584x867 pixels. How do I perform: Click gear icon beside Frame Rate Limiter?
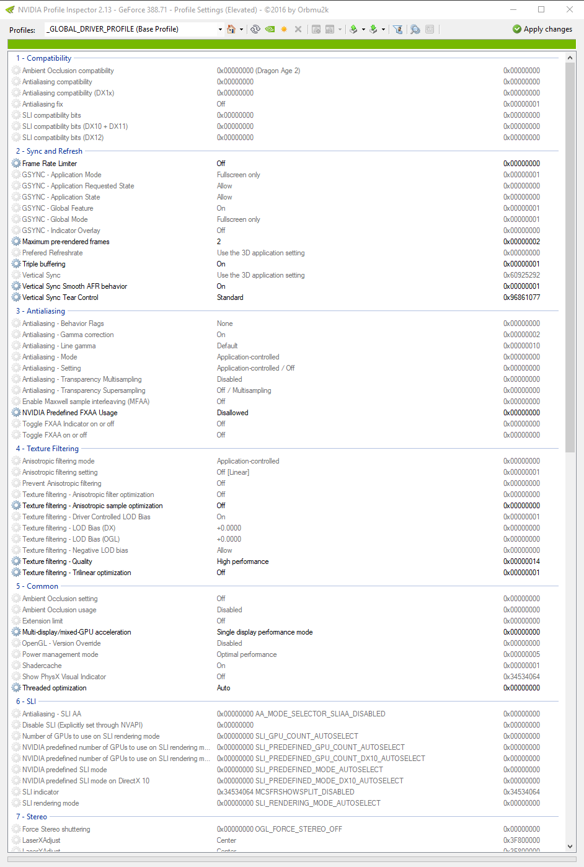tap(16, 164)
